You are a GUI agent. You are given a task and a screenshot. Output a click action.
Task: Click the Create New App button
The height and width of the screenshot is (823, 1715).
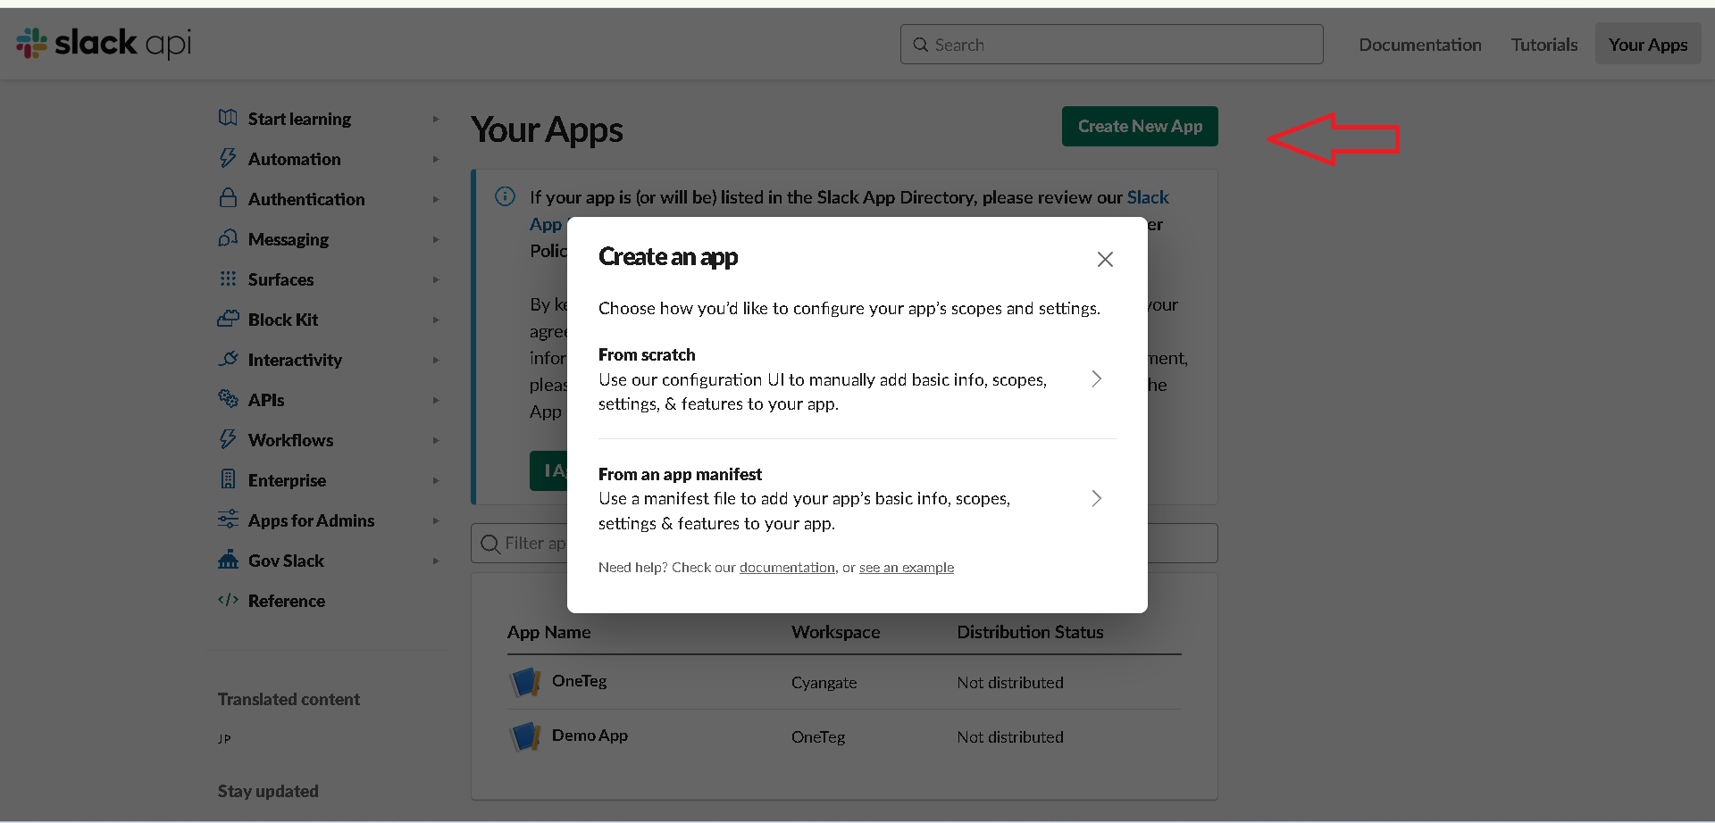pyautogui.click(x=1139, y=126)
